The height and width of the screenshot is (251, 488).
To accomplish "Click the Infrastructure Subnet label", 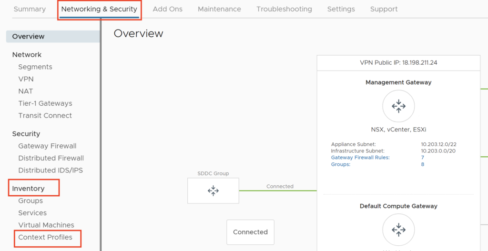I will click(x=358, y=151).
